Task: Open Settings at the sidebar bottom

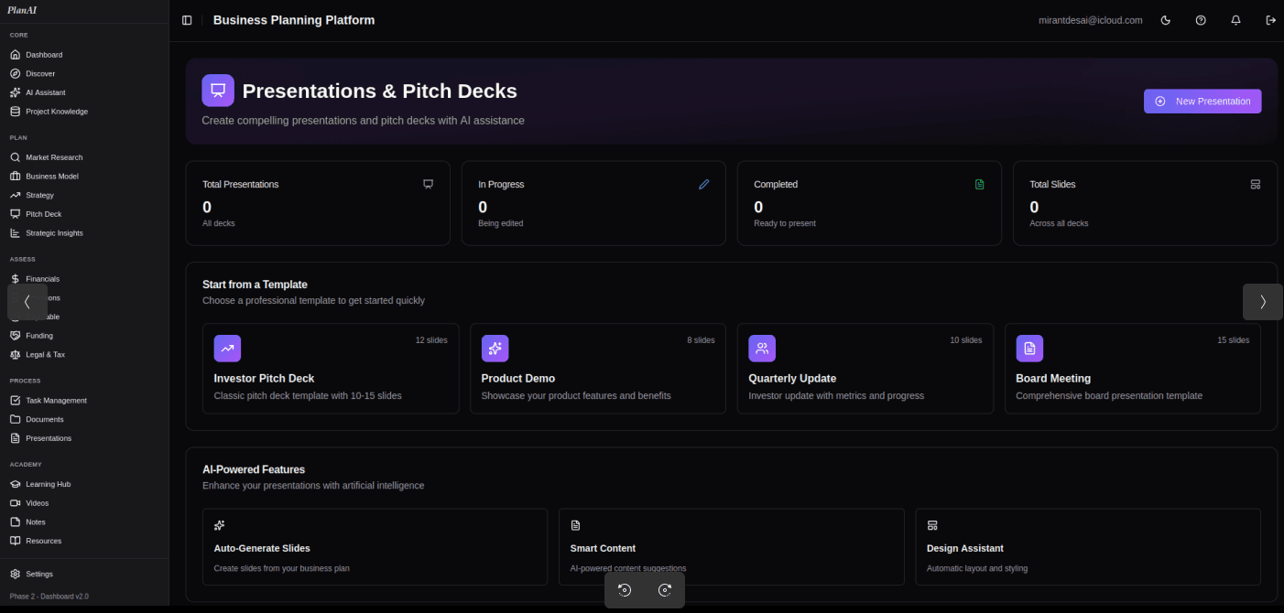Action: point(38,574)
